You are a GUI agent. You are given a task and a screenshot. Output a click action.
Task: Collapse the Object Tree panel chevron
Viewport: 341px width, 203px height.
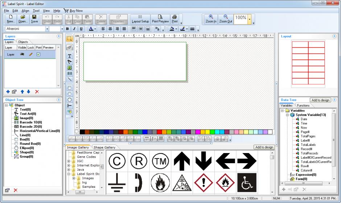pyautogui.click(x=59, y=100)
